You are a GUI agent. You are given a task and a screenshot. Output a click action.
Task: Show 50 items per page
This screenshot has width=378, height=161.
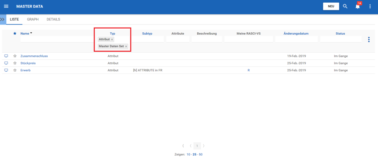tap(201, 155)
